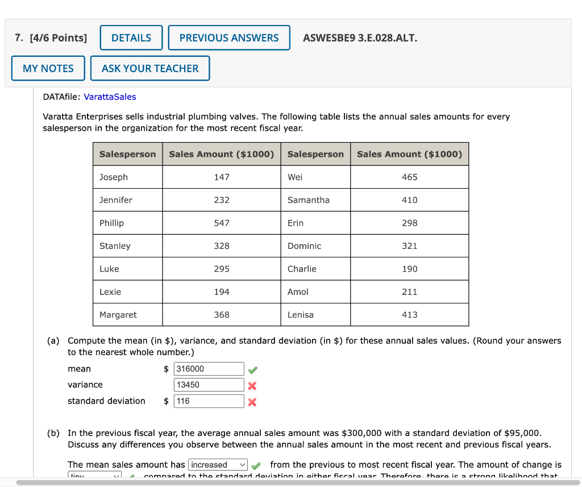Click the '211' sales amount cell
Screen dimensions: 582x487
pyautogui.click(x=410, y=292)
